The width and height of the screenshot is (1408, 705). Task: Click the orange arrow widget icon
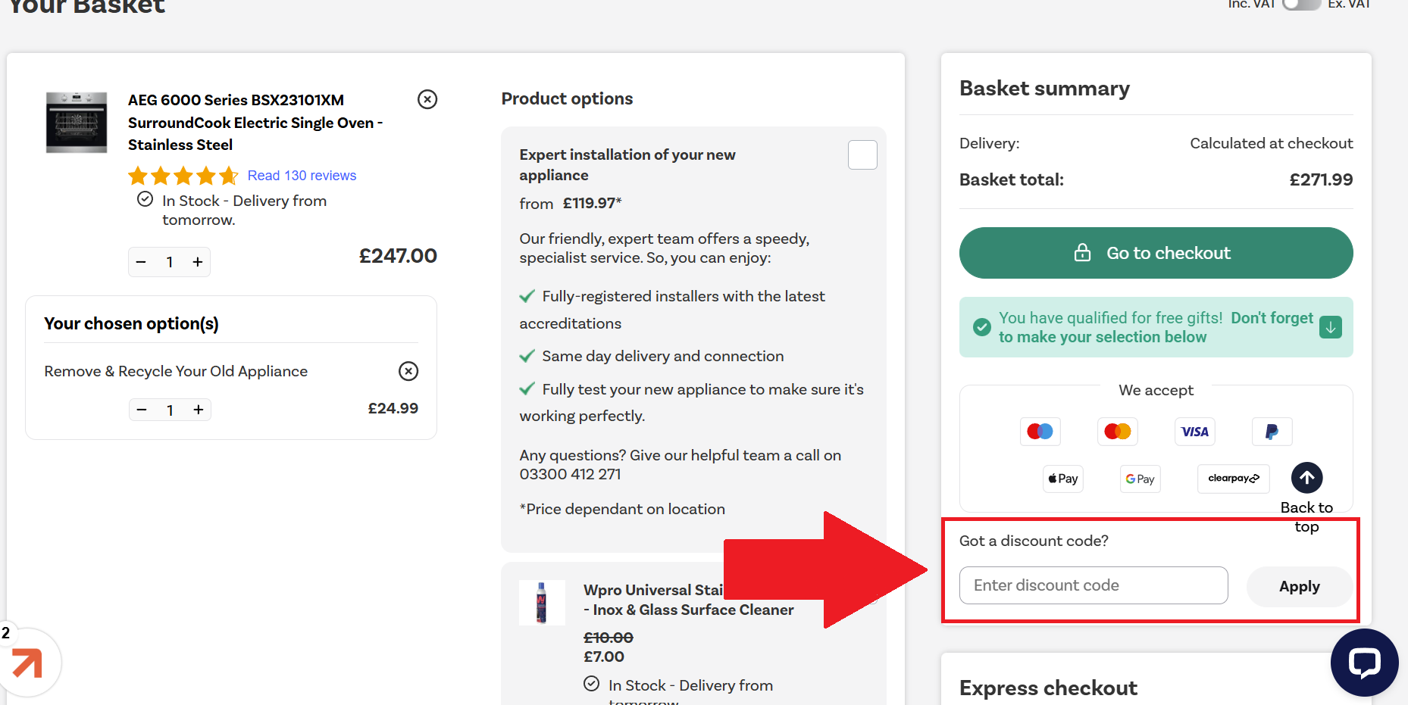click(27, 663)
